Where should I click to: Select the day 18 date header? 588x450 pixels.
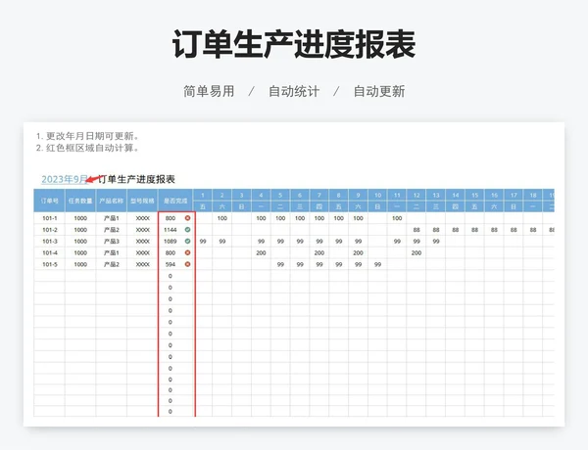[533, 195]
